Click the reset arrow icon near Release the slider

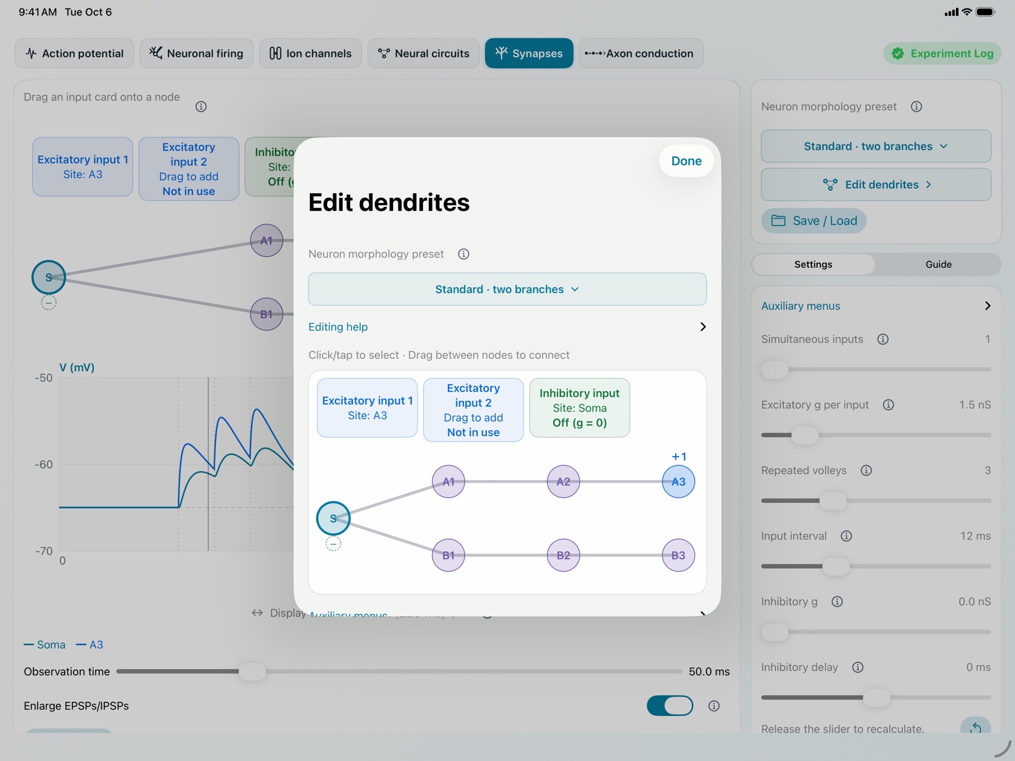[976, 727]
